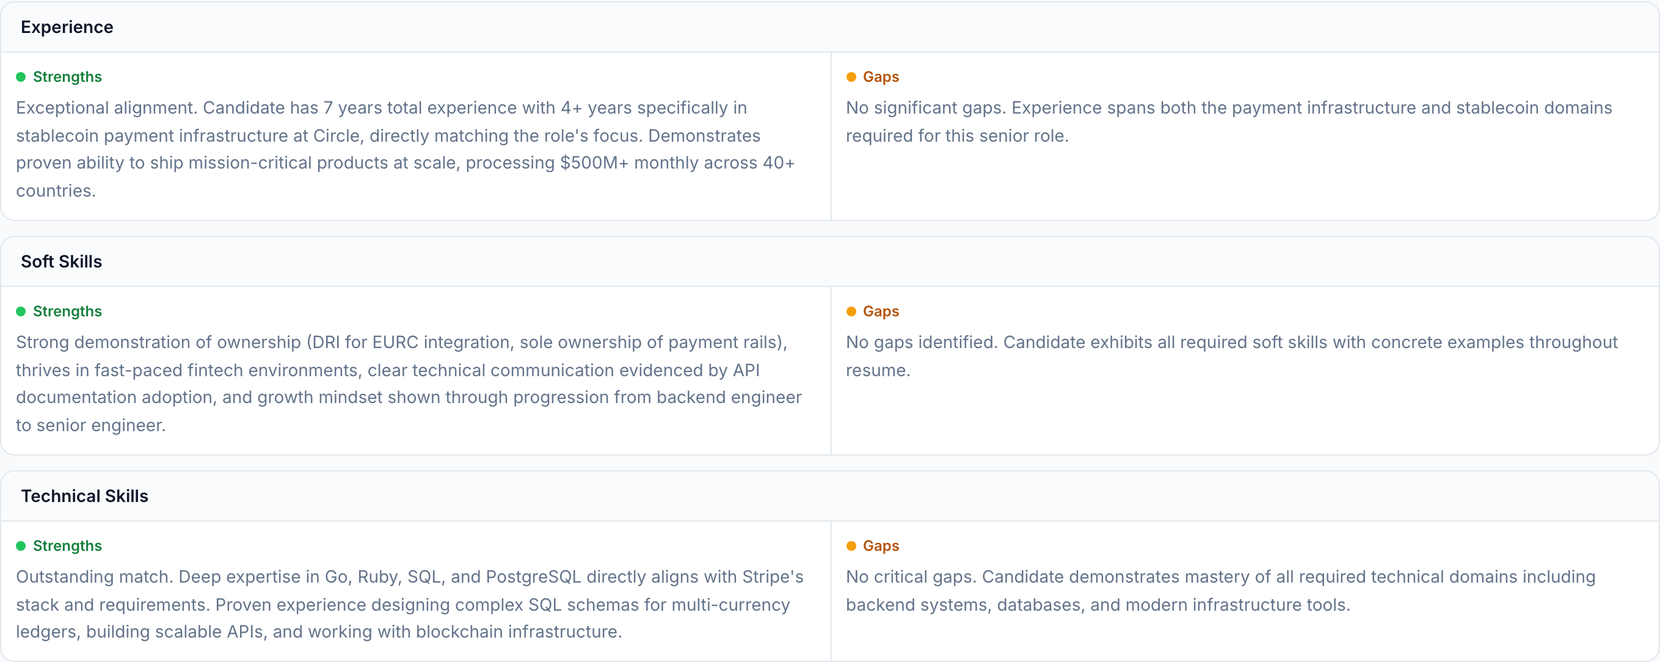Click green dot beside Experience Strengths

coord(21,78)
